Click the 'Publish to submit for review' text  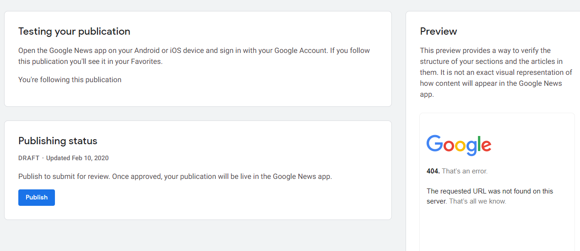pyautogui.click(x=175, y=177)
